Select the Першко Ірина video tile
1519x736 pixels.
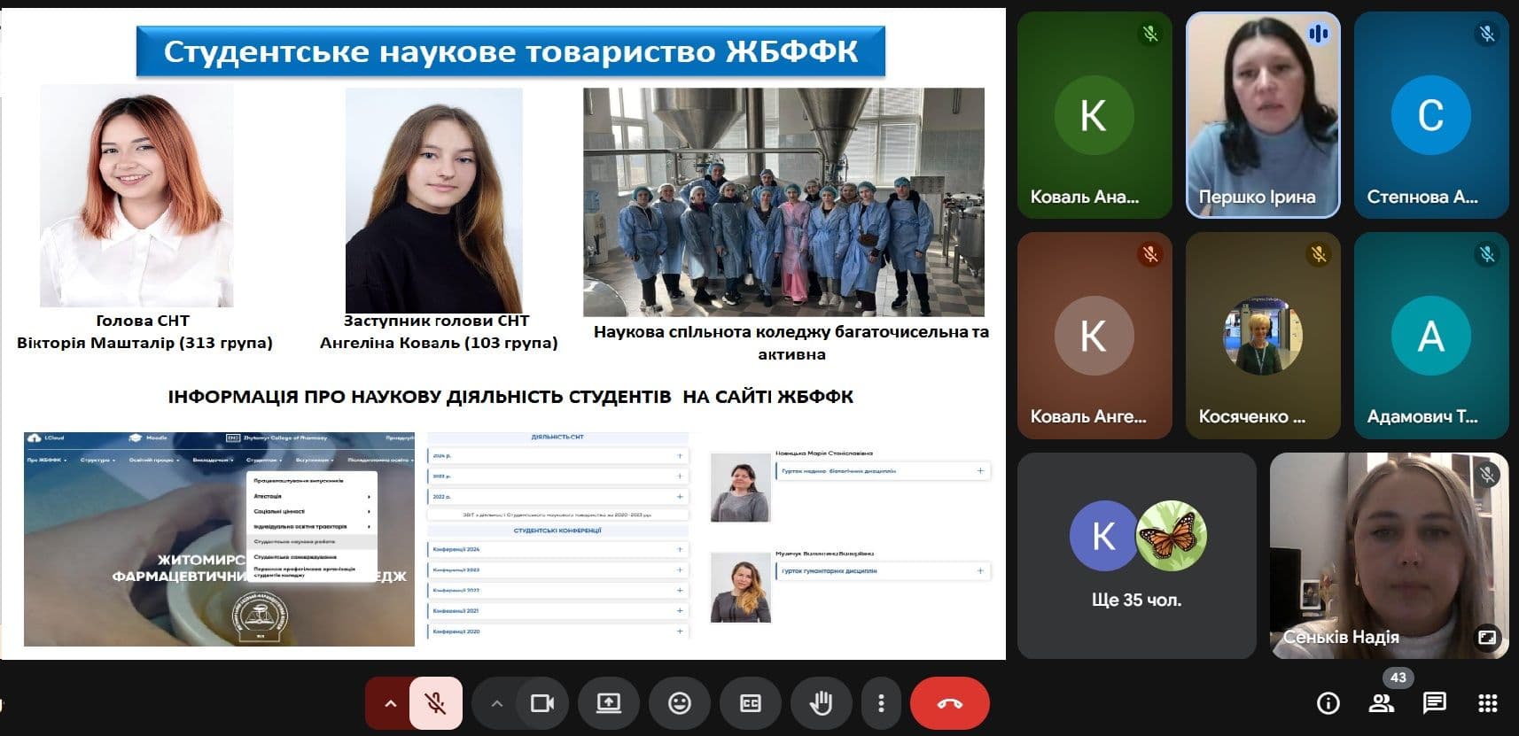click(1263, 114)
